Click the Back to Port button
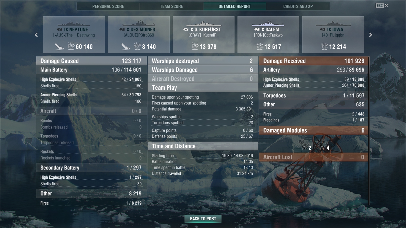Screen dimensions: 406x228 pos(203,219)
